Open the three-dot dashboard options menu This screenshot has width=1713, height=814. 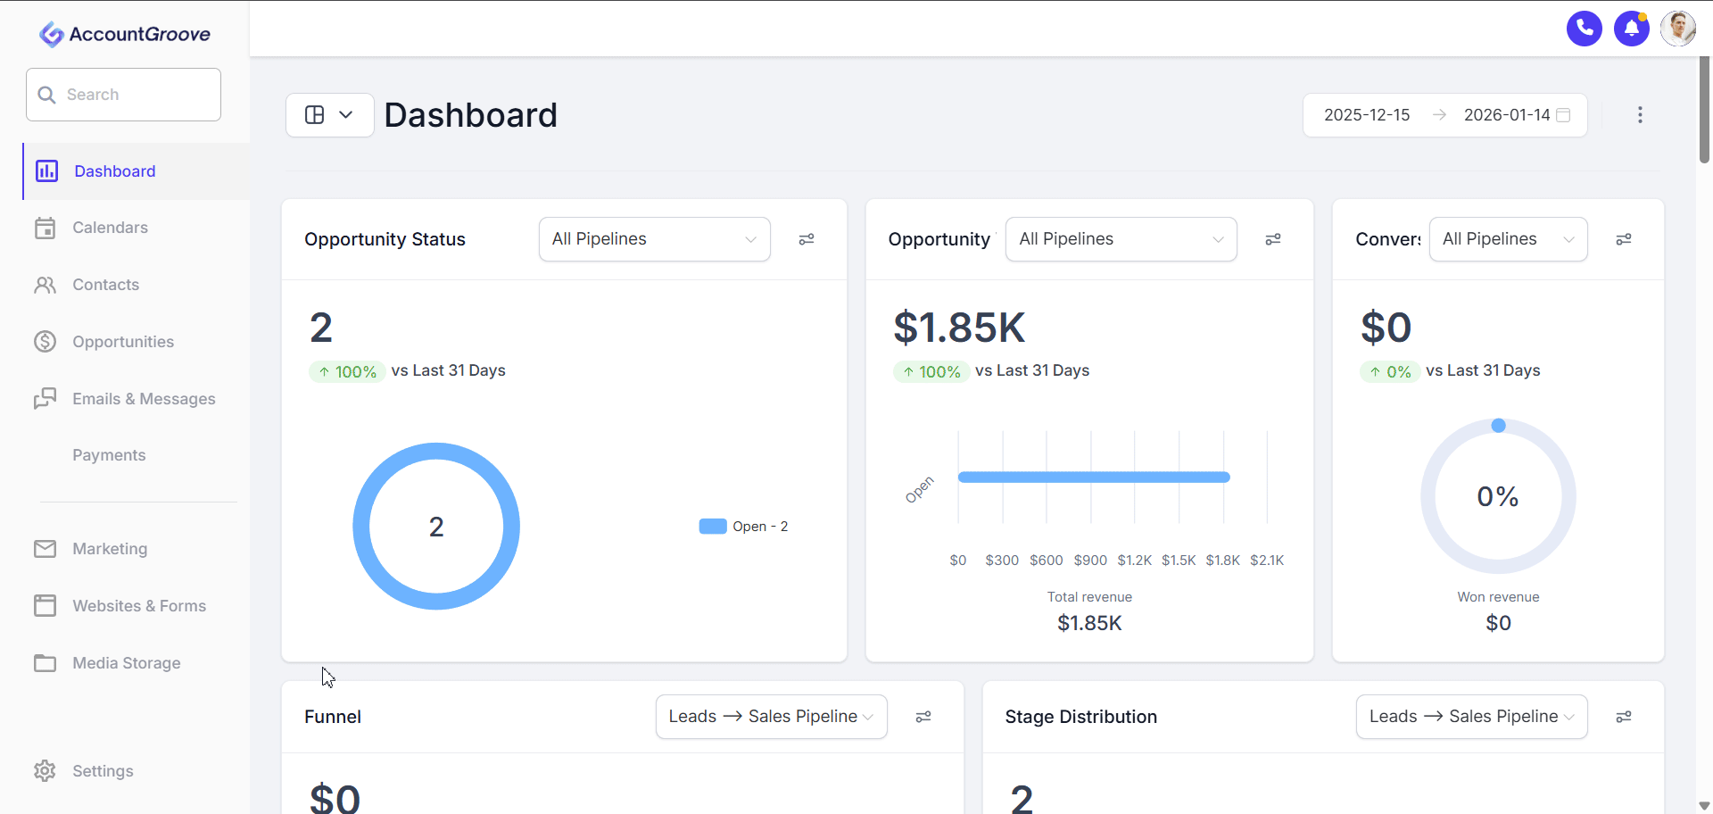[1640, 115]
